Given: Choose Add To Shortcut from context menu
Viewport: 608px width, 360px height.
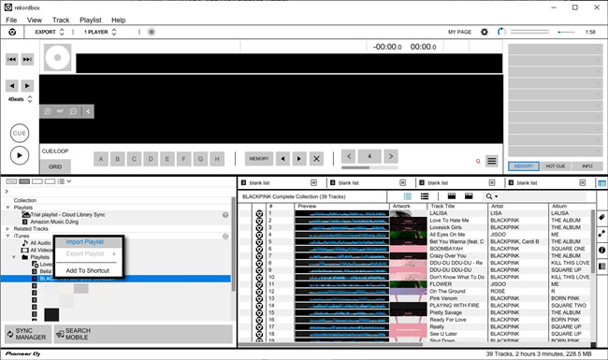Looking at the screenshot, I should 88,270.
